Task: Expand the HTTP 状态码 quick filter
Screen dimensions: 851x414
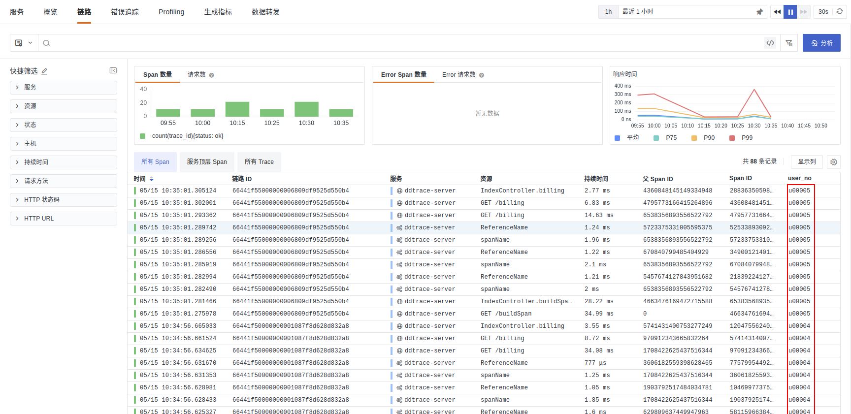Action: click(x=64, y=199)
